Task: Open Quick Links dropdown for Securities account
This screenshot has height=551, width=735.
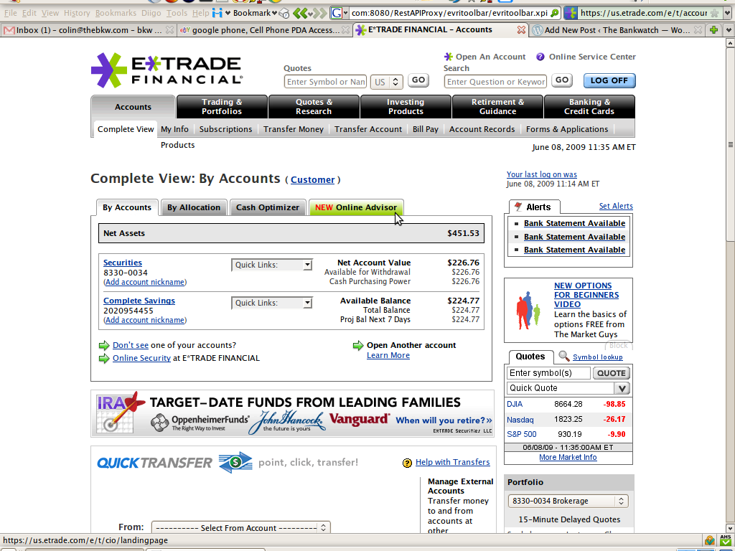Action: click(x=272, y=265)
